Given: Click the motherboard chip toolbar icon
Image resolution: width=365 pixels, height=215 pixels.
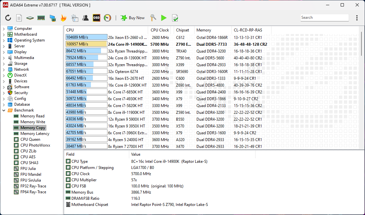Looking at the screenshot, I should click(x=30, y=18).
